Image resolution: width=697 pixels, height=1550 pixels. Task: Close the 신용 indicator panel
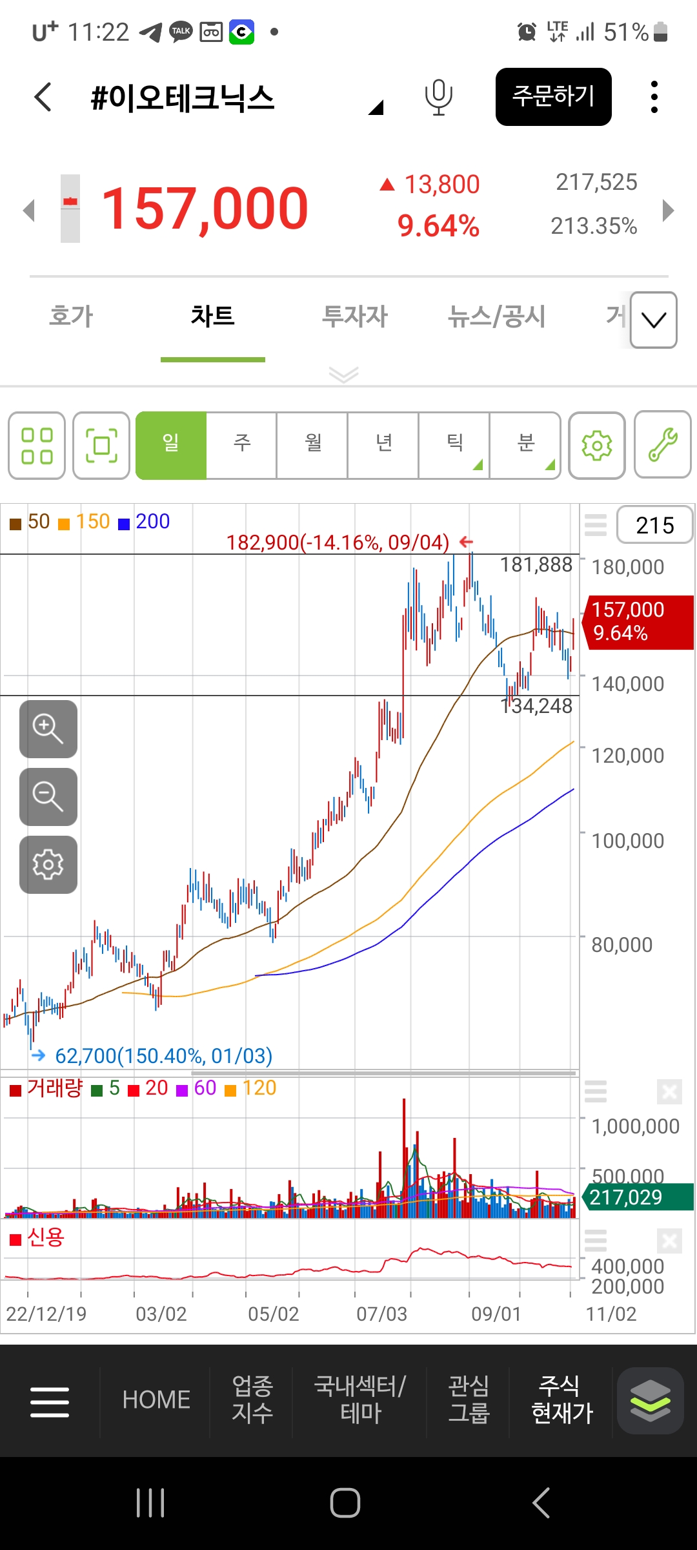pos(669,1241)
